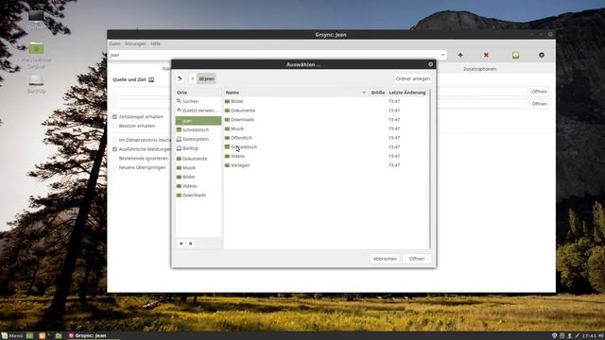Select Dateisystem in the places sidebar
Viewport: 605px width, 340px height.
(199, 139)
